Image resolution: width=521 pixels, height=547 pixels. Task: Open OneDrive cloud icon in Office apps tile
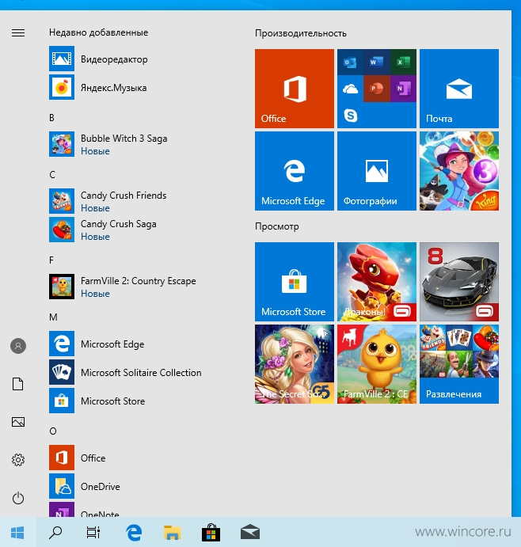click(x=350, y=89)
